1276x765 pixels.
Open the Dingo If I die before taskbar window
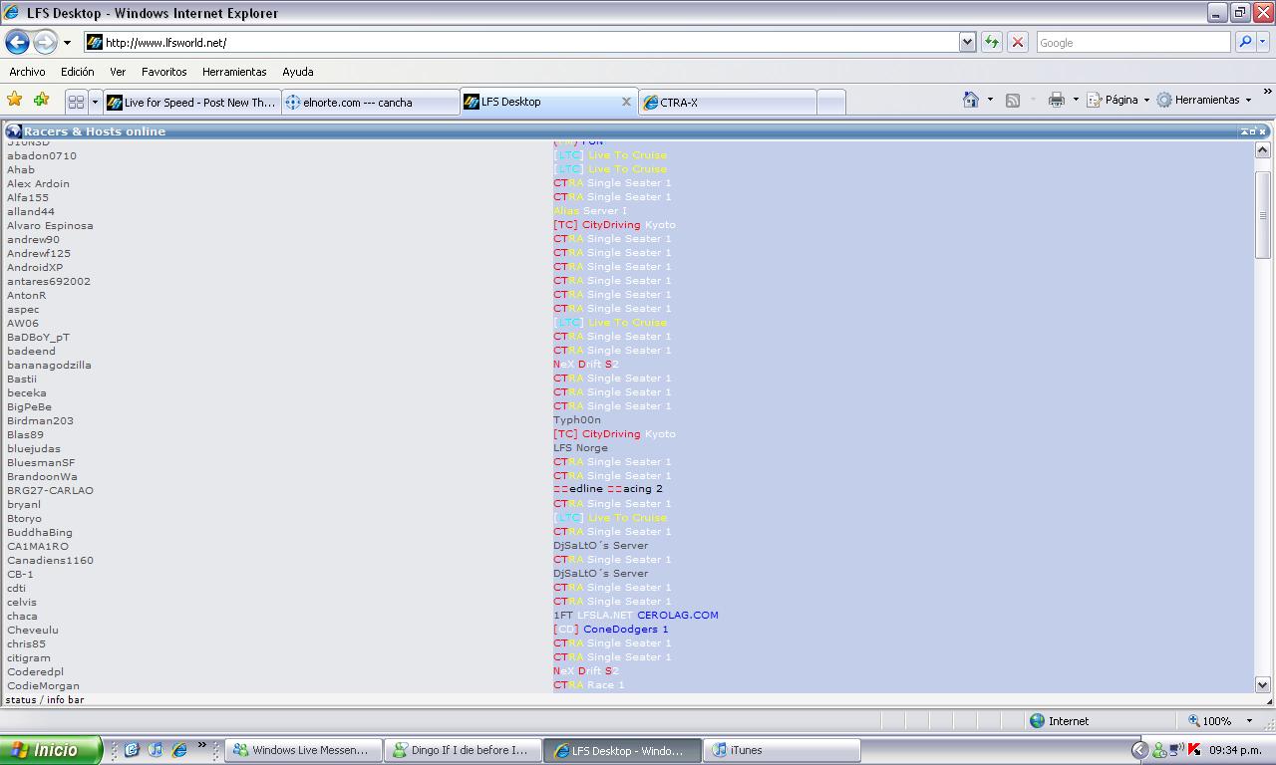[x=464, y=750]
